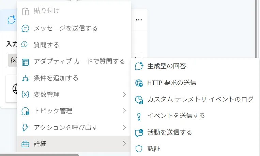
Task: Click the branch icon beside 条件を追加する
Action: tap(25, 78)
